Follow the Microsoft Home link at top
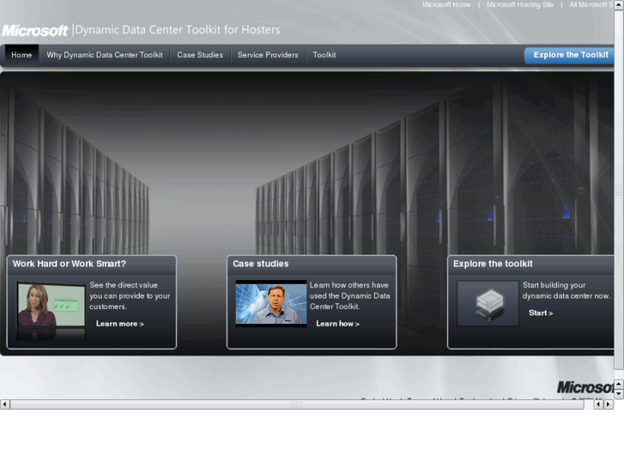 pyautogui.click(x=446, y=5)
